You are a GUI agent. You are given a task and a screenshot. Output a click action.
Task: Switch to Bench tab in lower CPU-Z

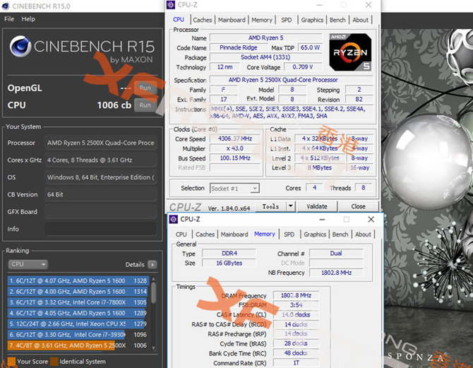[x=340, y=235]
